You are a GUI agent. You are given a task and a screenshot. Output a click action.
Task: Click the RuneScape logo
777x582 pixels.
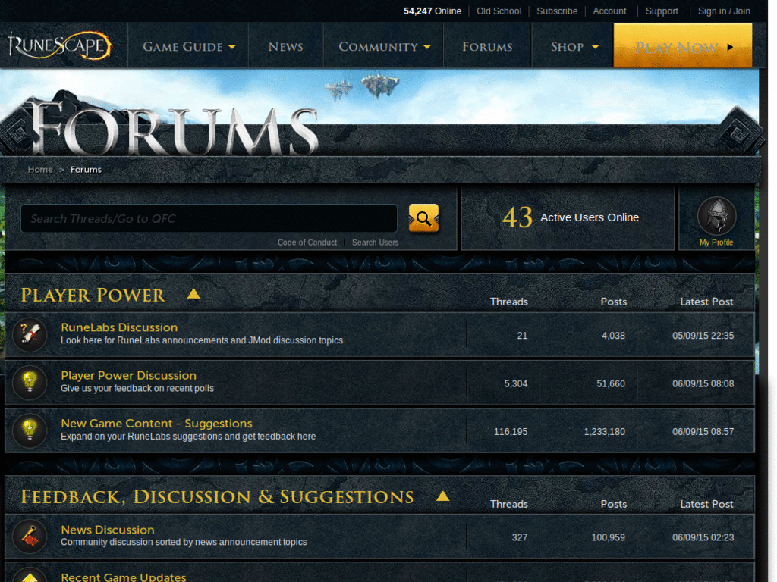pos(59,46)
